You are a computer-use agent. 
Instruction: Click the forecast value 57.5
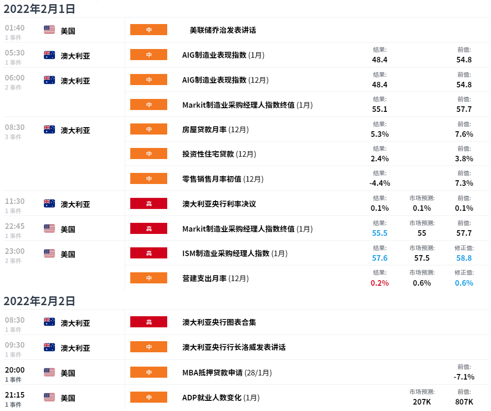[422, 258]
